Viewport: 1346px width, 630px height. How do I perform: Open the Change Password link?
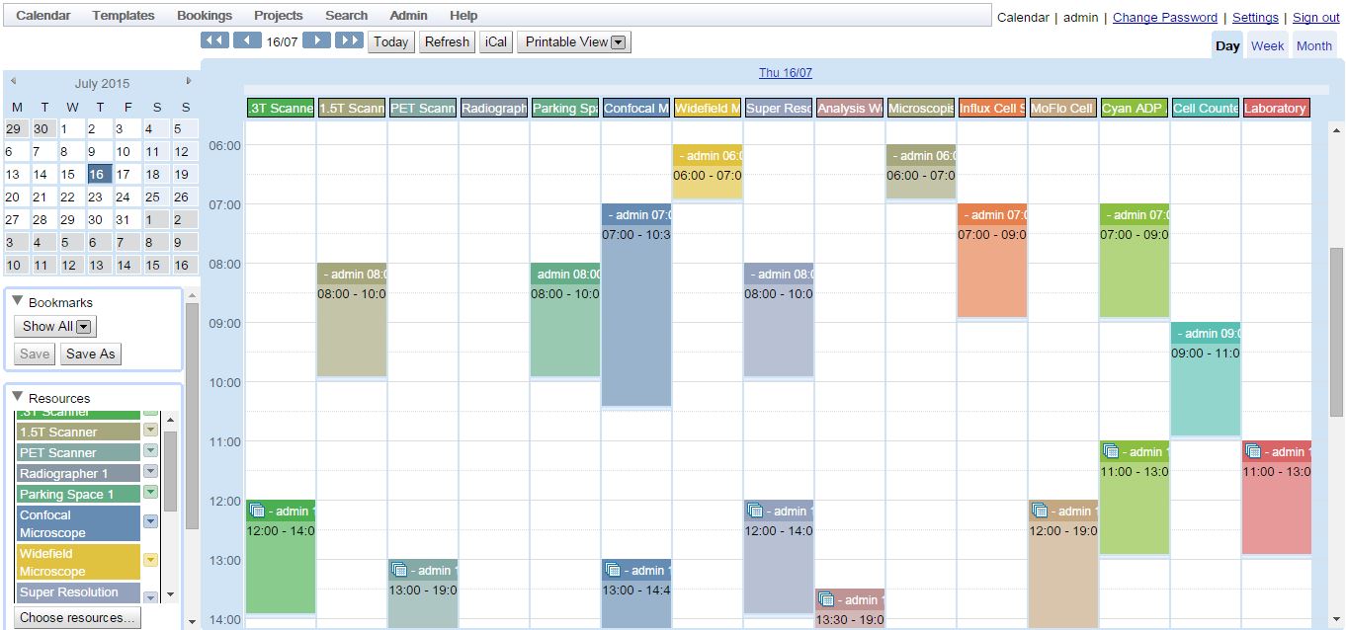tap(1165, 17)
